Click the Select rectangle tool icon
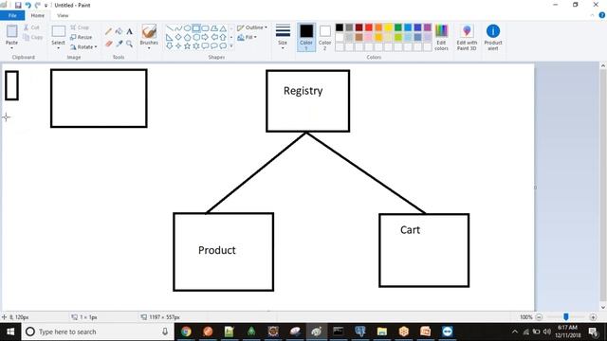The image size is (607, 341). click(x=59, y=31)
